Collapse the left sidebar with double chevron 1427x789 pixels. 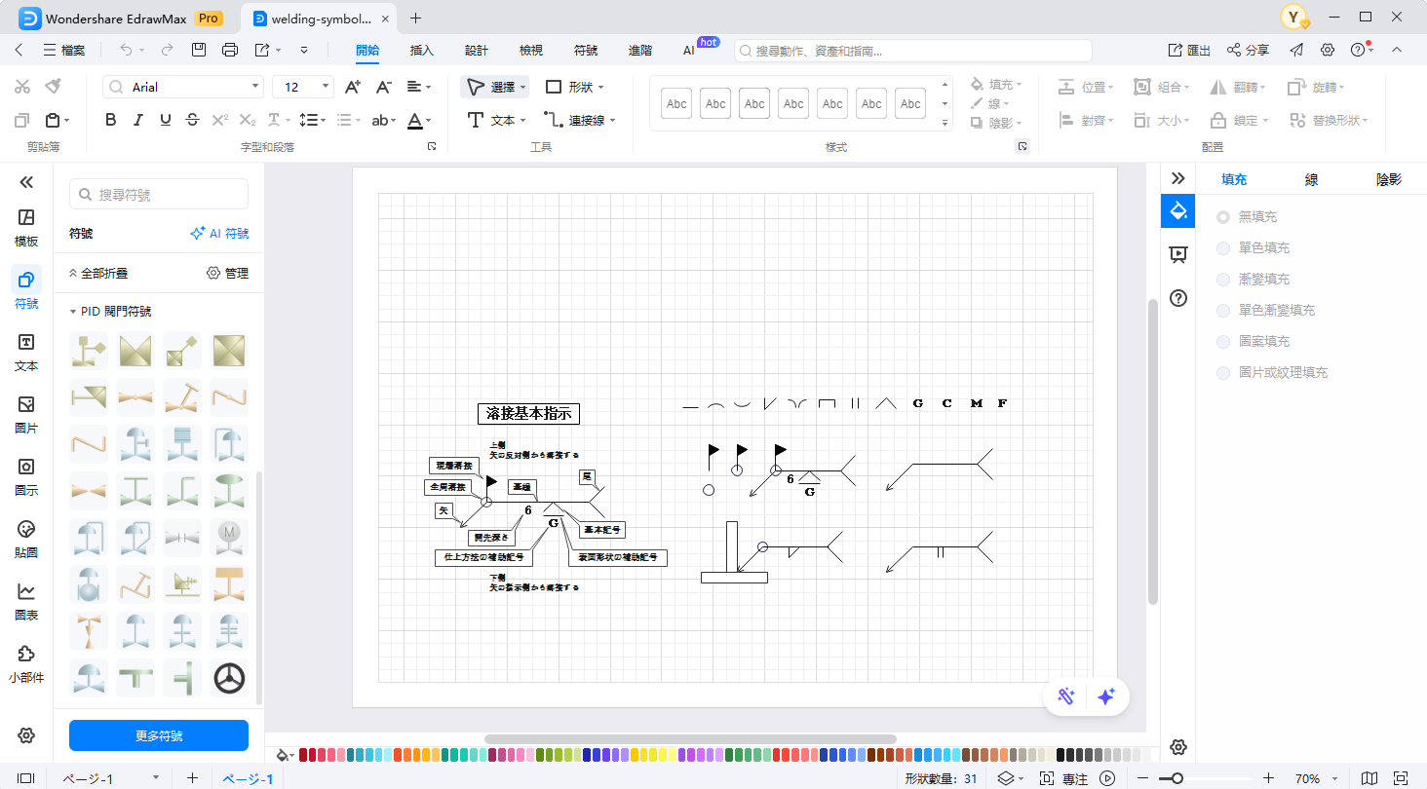tap(26, 182)
